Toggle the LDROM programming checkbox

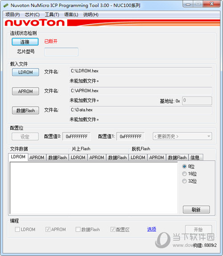[17, 229]
